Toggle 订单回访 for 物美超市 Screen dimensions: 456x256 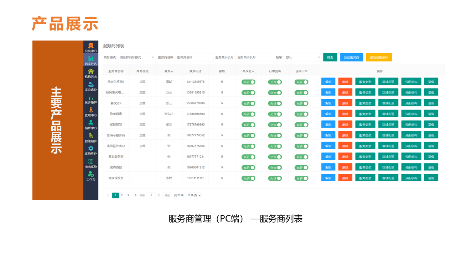275,113
